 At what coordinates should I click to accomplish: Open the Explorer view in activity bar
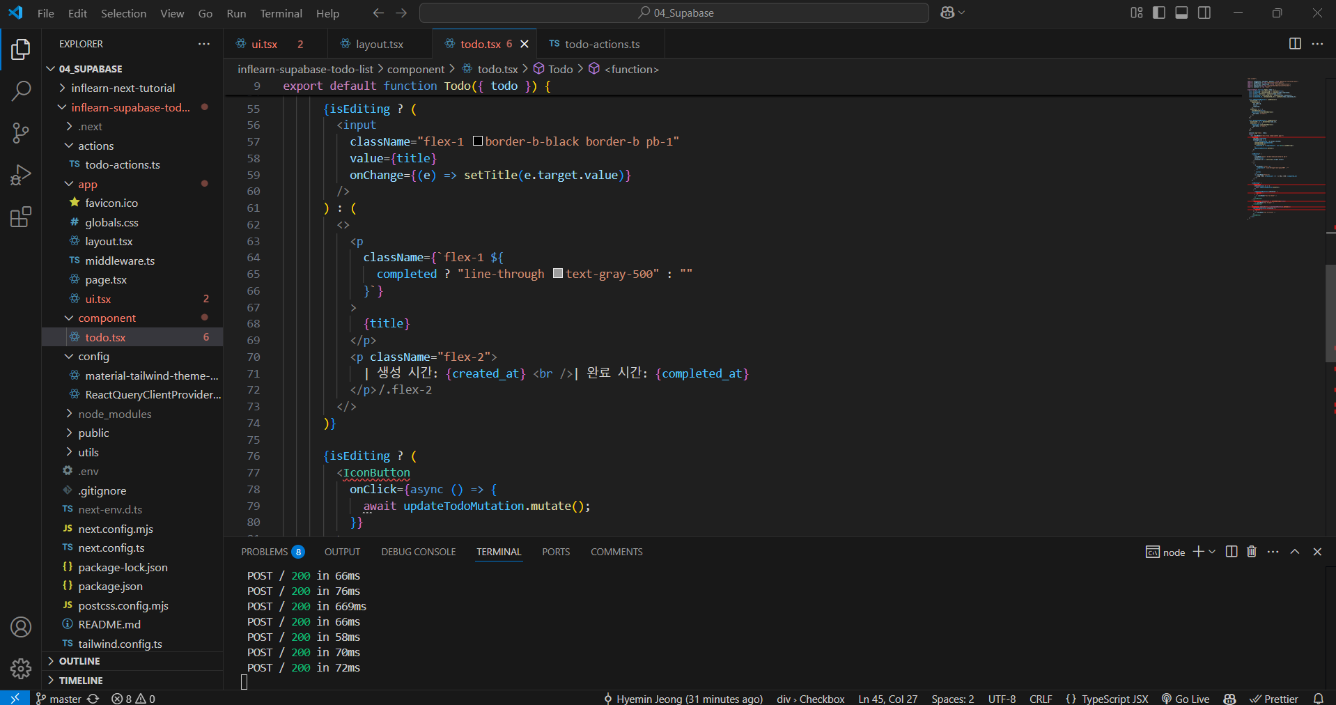point(21,49)
